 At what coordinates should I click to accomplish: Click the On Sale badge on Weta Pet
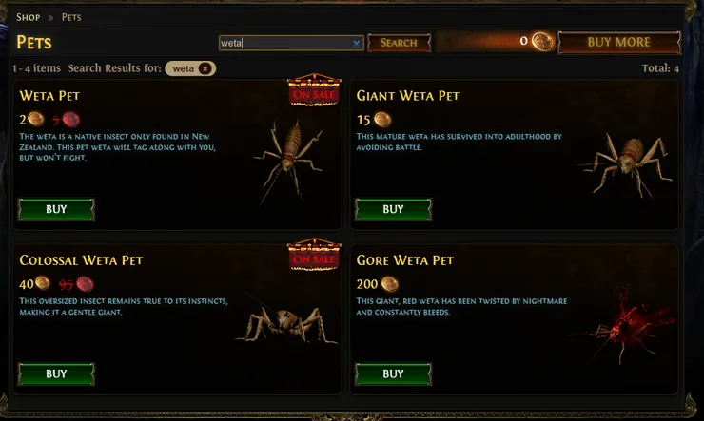click(314, 90)
